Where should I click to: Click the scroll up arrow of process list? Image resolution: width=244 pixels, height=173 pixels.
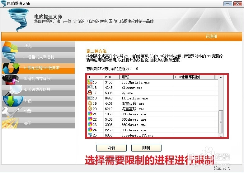coord(221,77)
